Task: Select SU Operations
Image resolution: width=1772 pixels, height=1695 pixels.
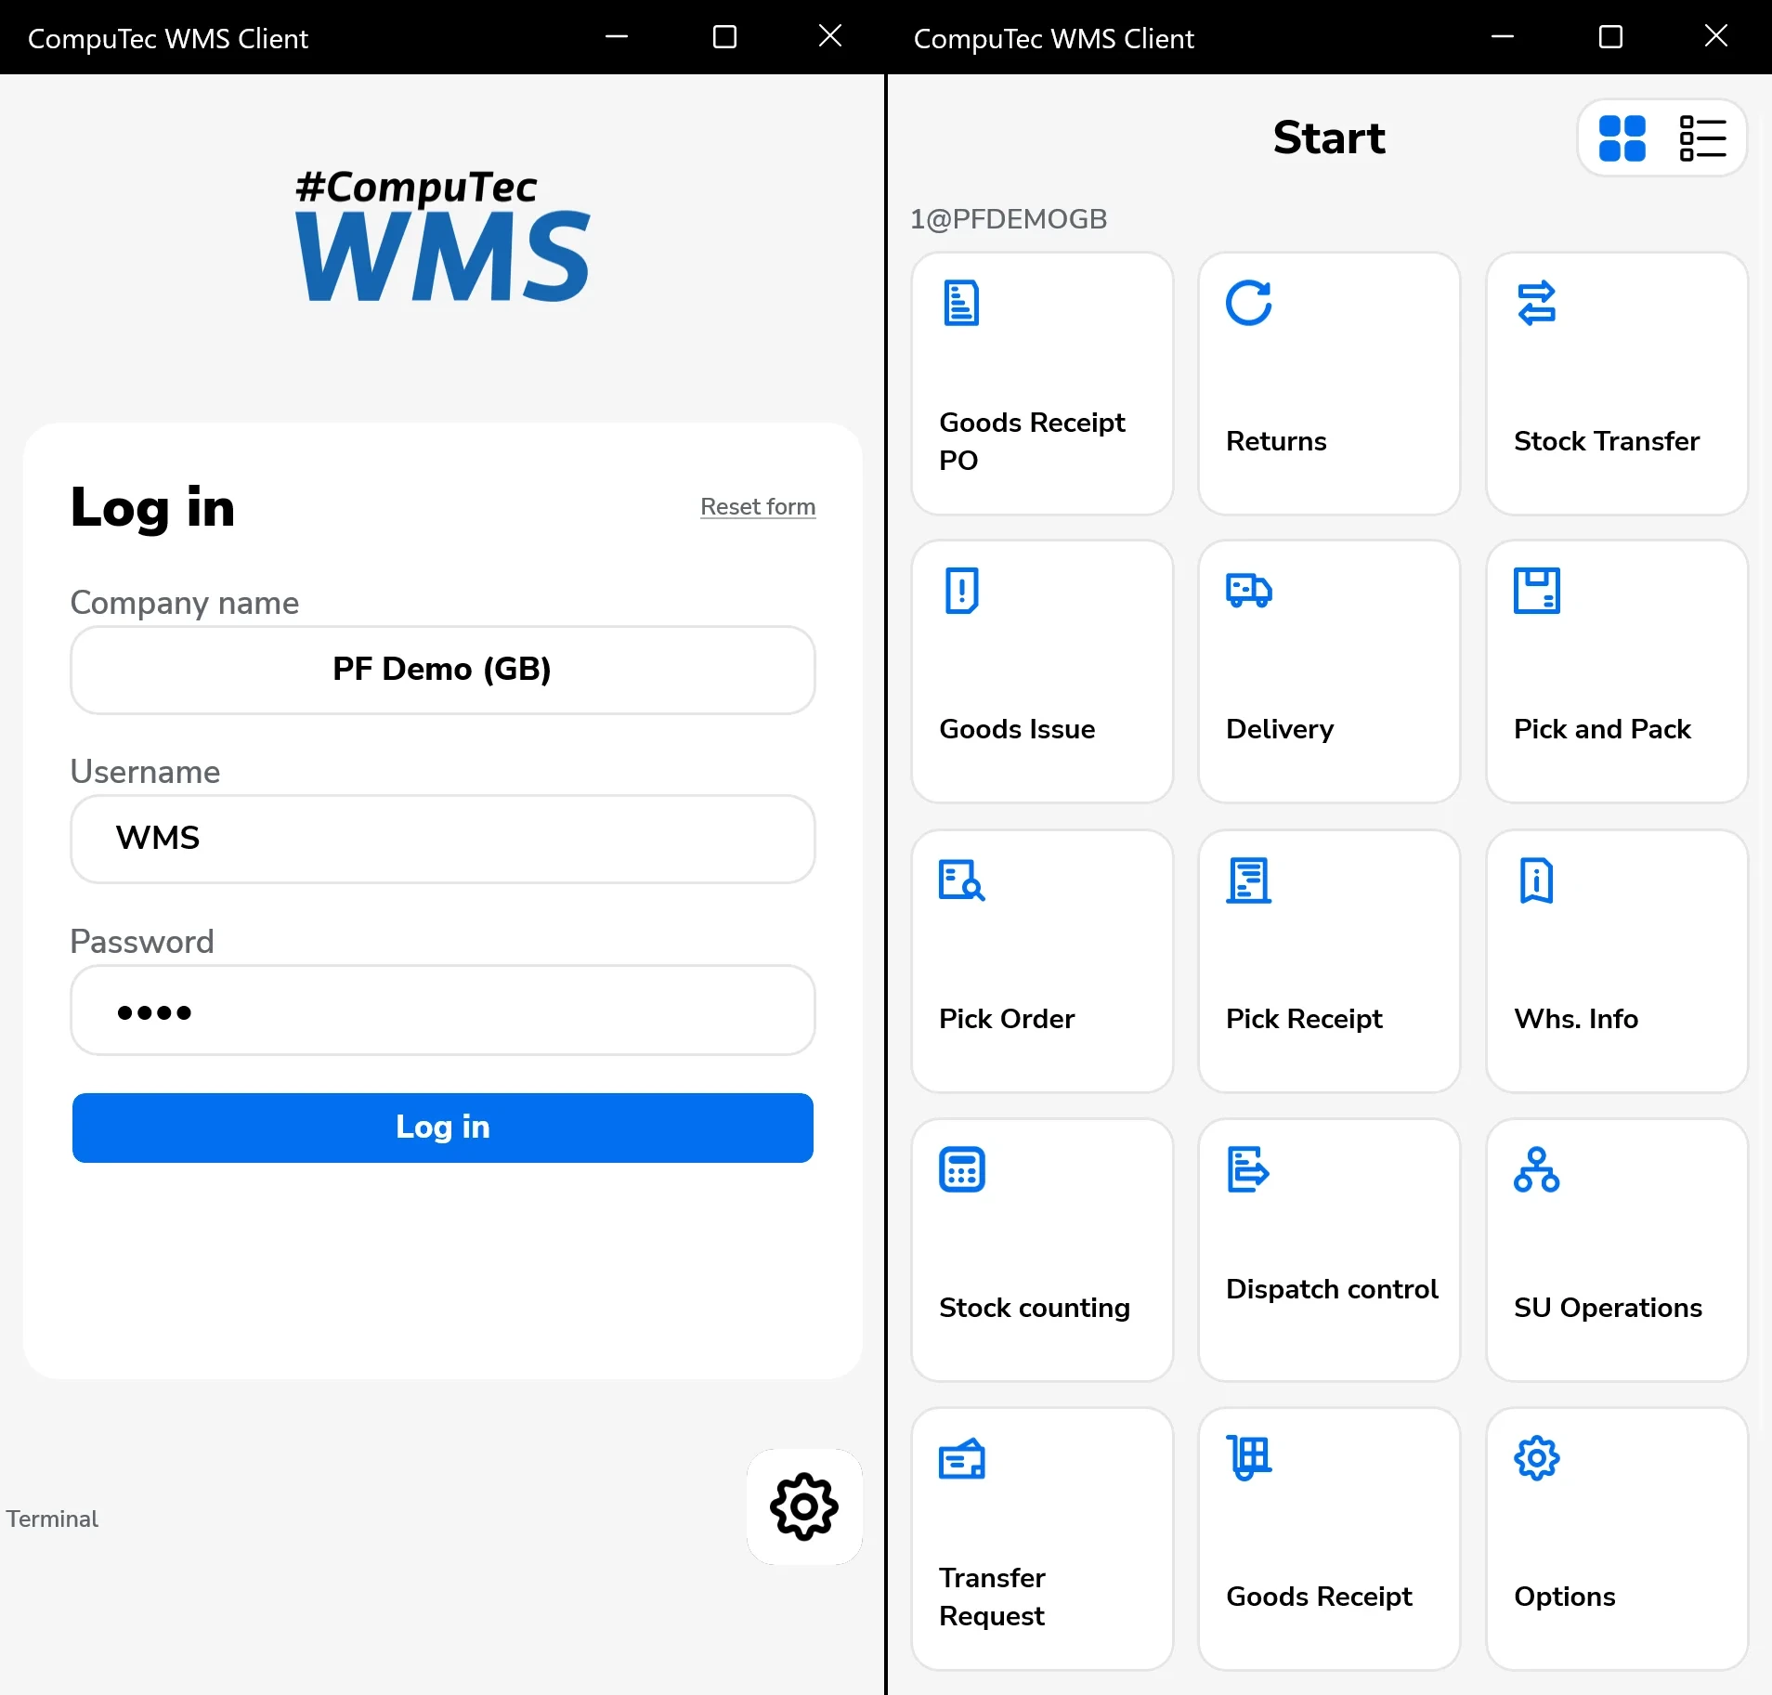Action: (x=1616, y=1249)
